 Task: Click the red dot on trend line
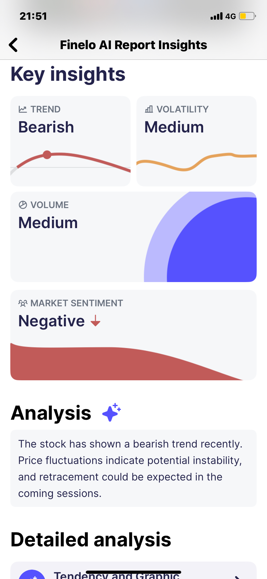[x=47, y=155]
